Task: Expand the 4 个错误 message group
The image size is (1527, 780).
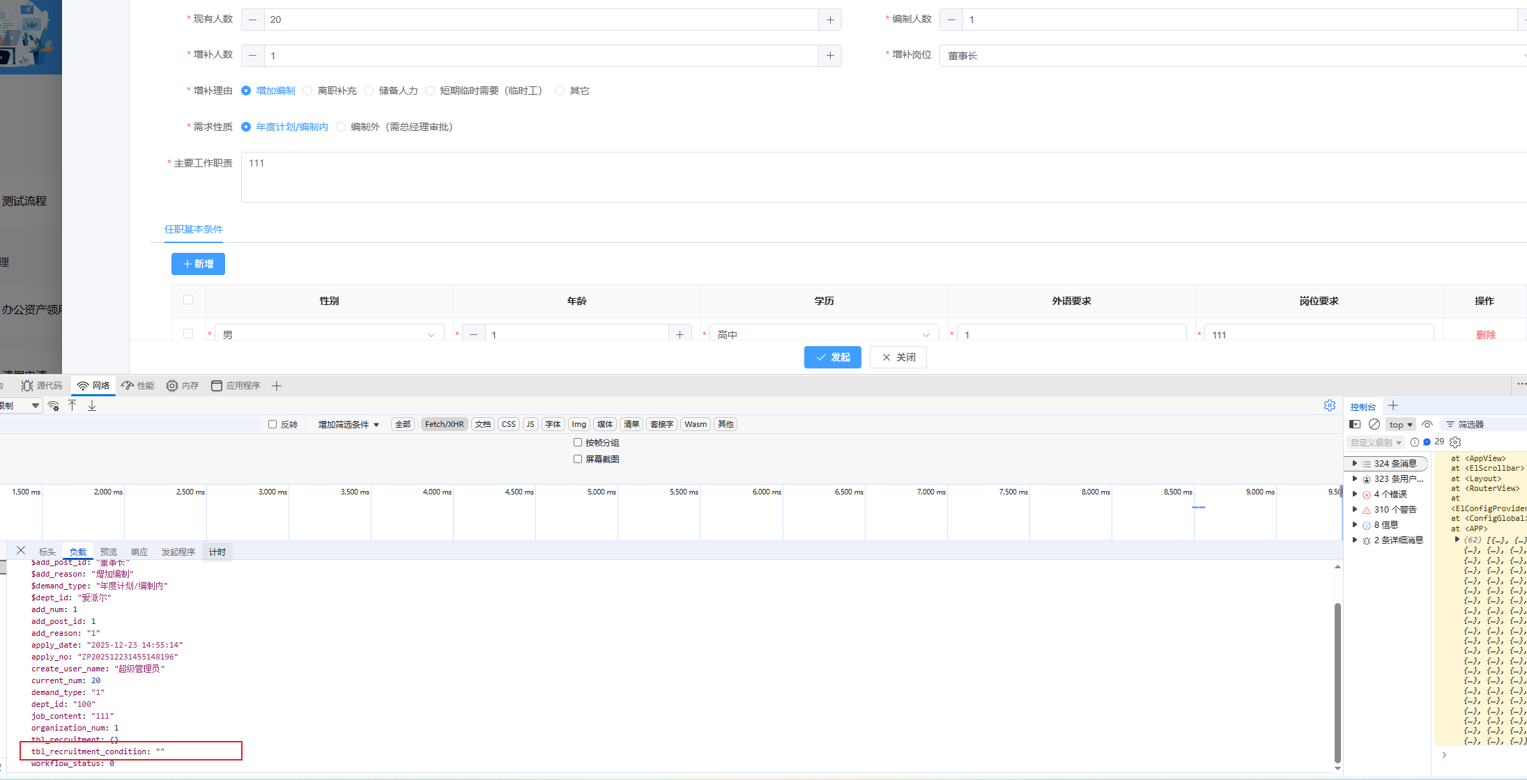Action: coord(1355,494)
